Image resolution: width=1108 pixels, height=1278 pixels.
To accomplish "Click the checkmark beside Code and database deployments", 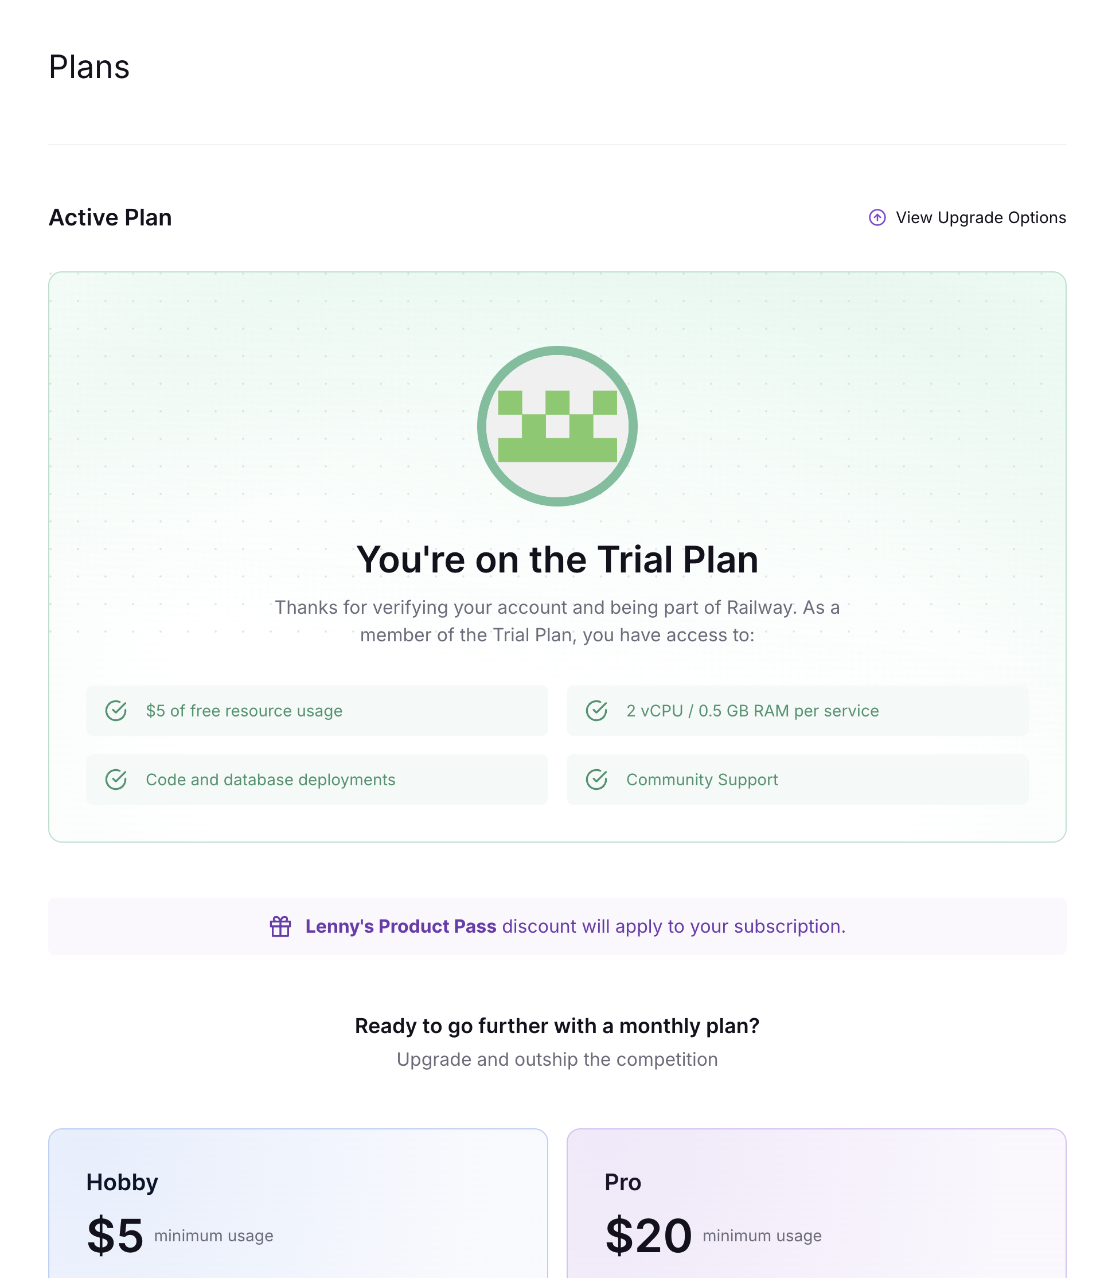I will [x=116, y=779].
